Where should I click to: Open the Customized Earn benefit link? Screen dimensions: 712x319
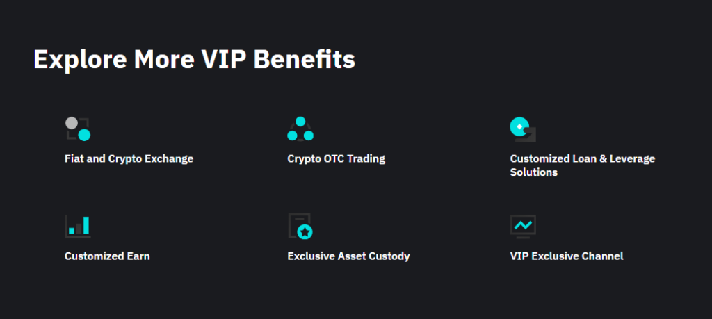[x=107, y=256]
